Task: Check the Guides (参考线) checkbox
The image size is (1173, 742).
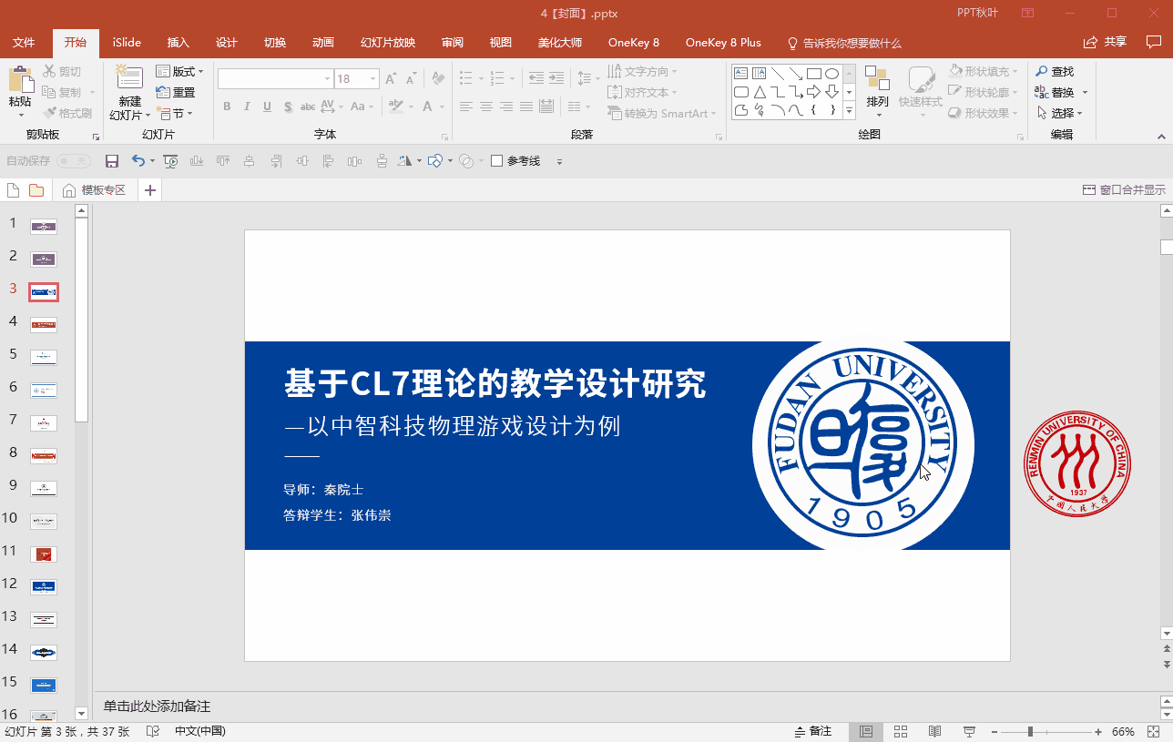Action: pyautogui.click(x=496, y=161)
